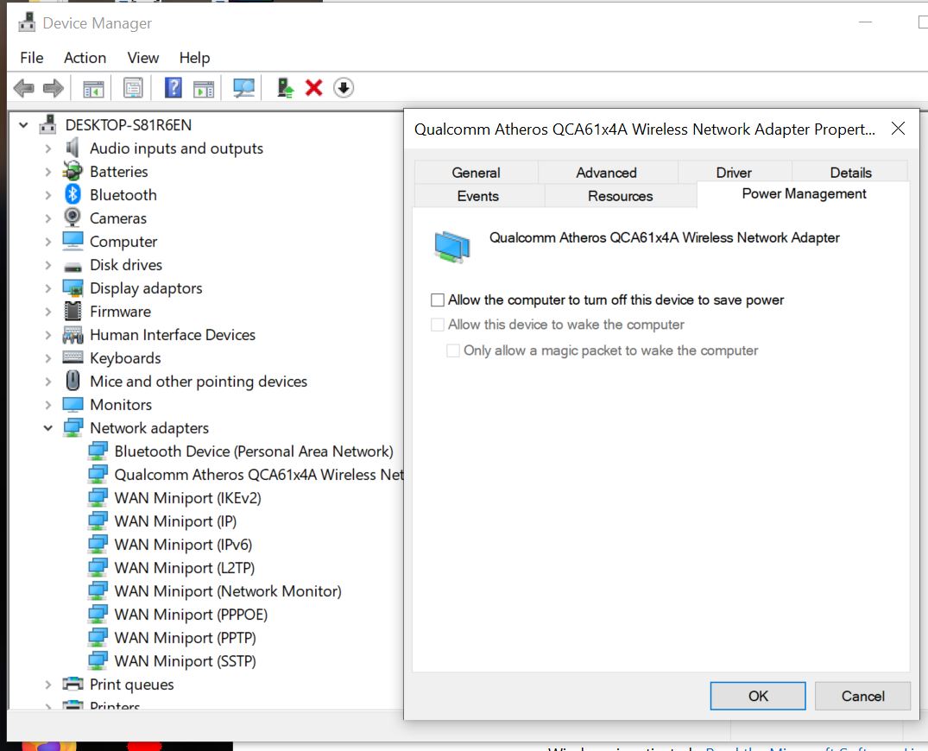Click the Update device driver toolbar icon
This screenshot has width=928, height=751.
[285, 88]
